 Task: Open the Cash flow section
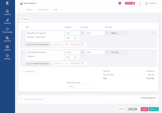(x=7, y=39)
